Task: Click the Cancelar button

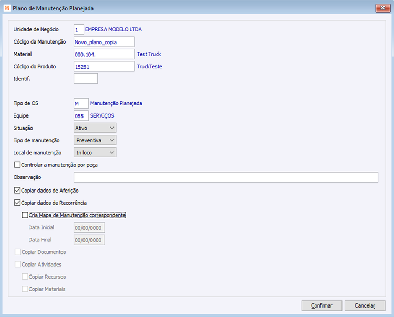Action: [x=365, y=305]
